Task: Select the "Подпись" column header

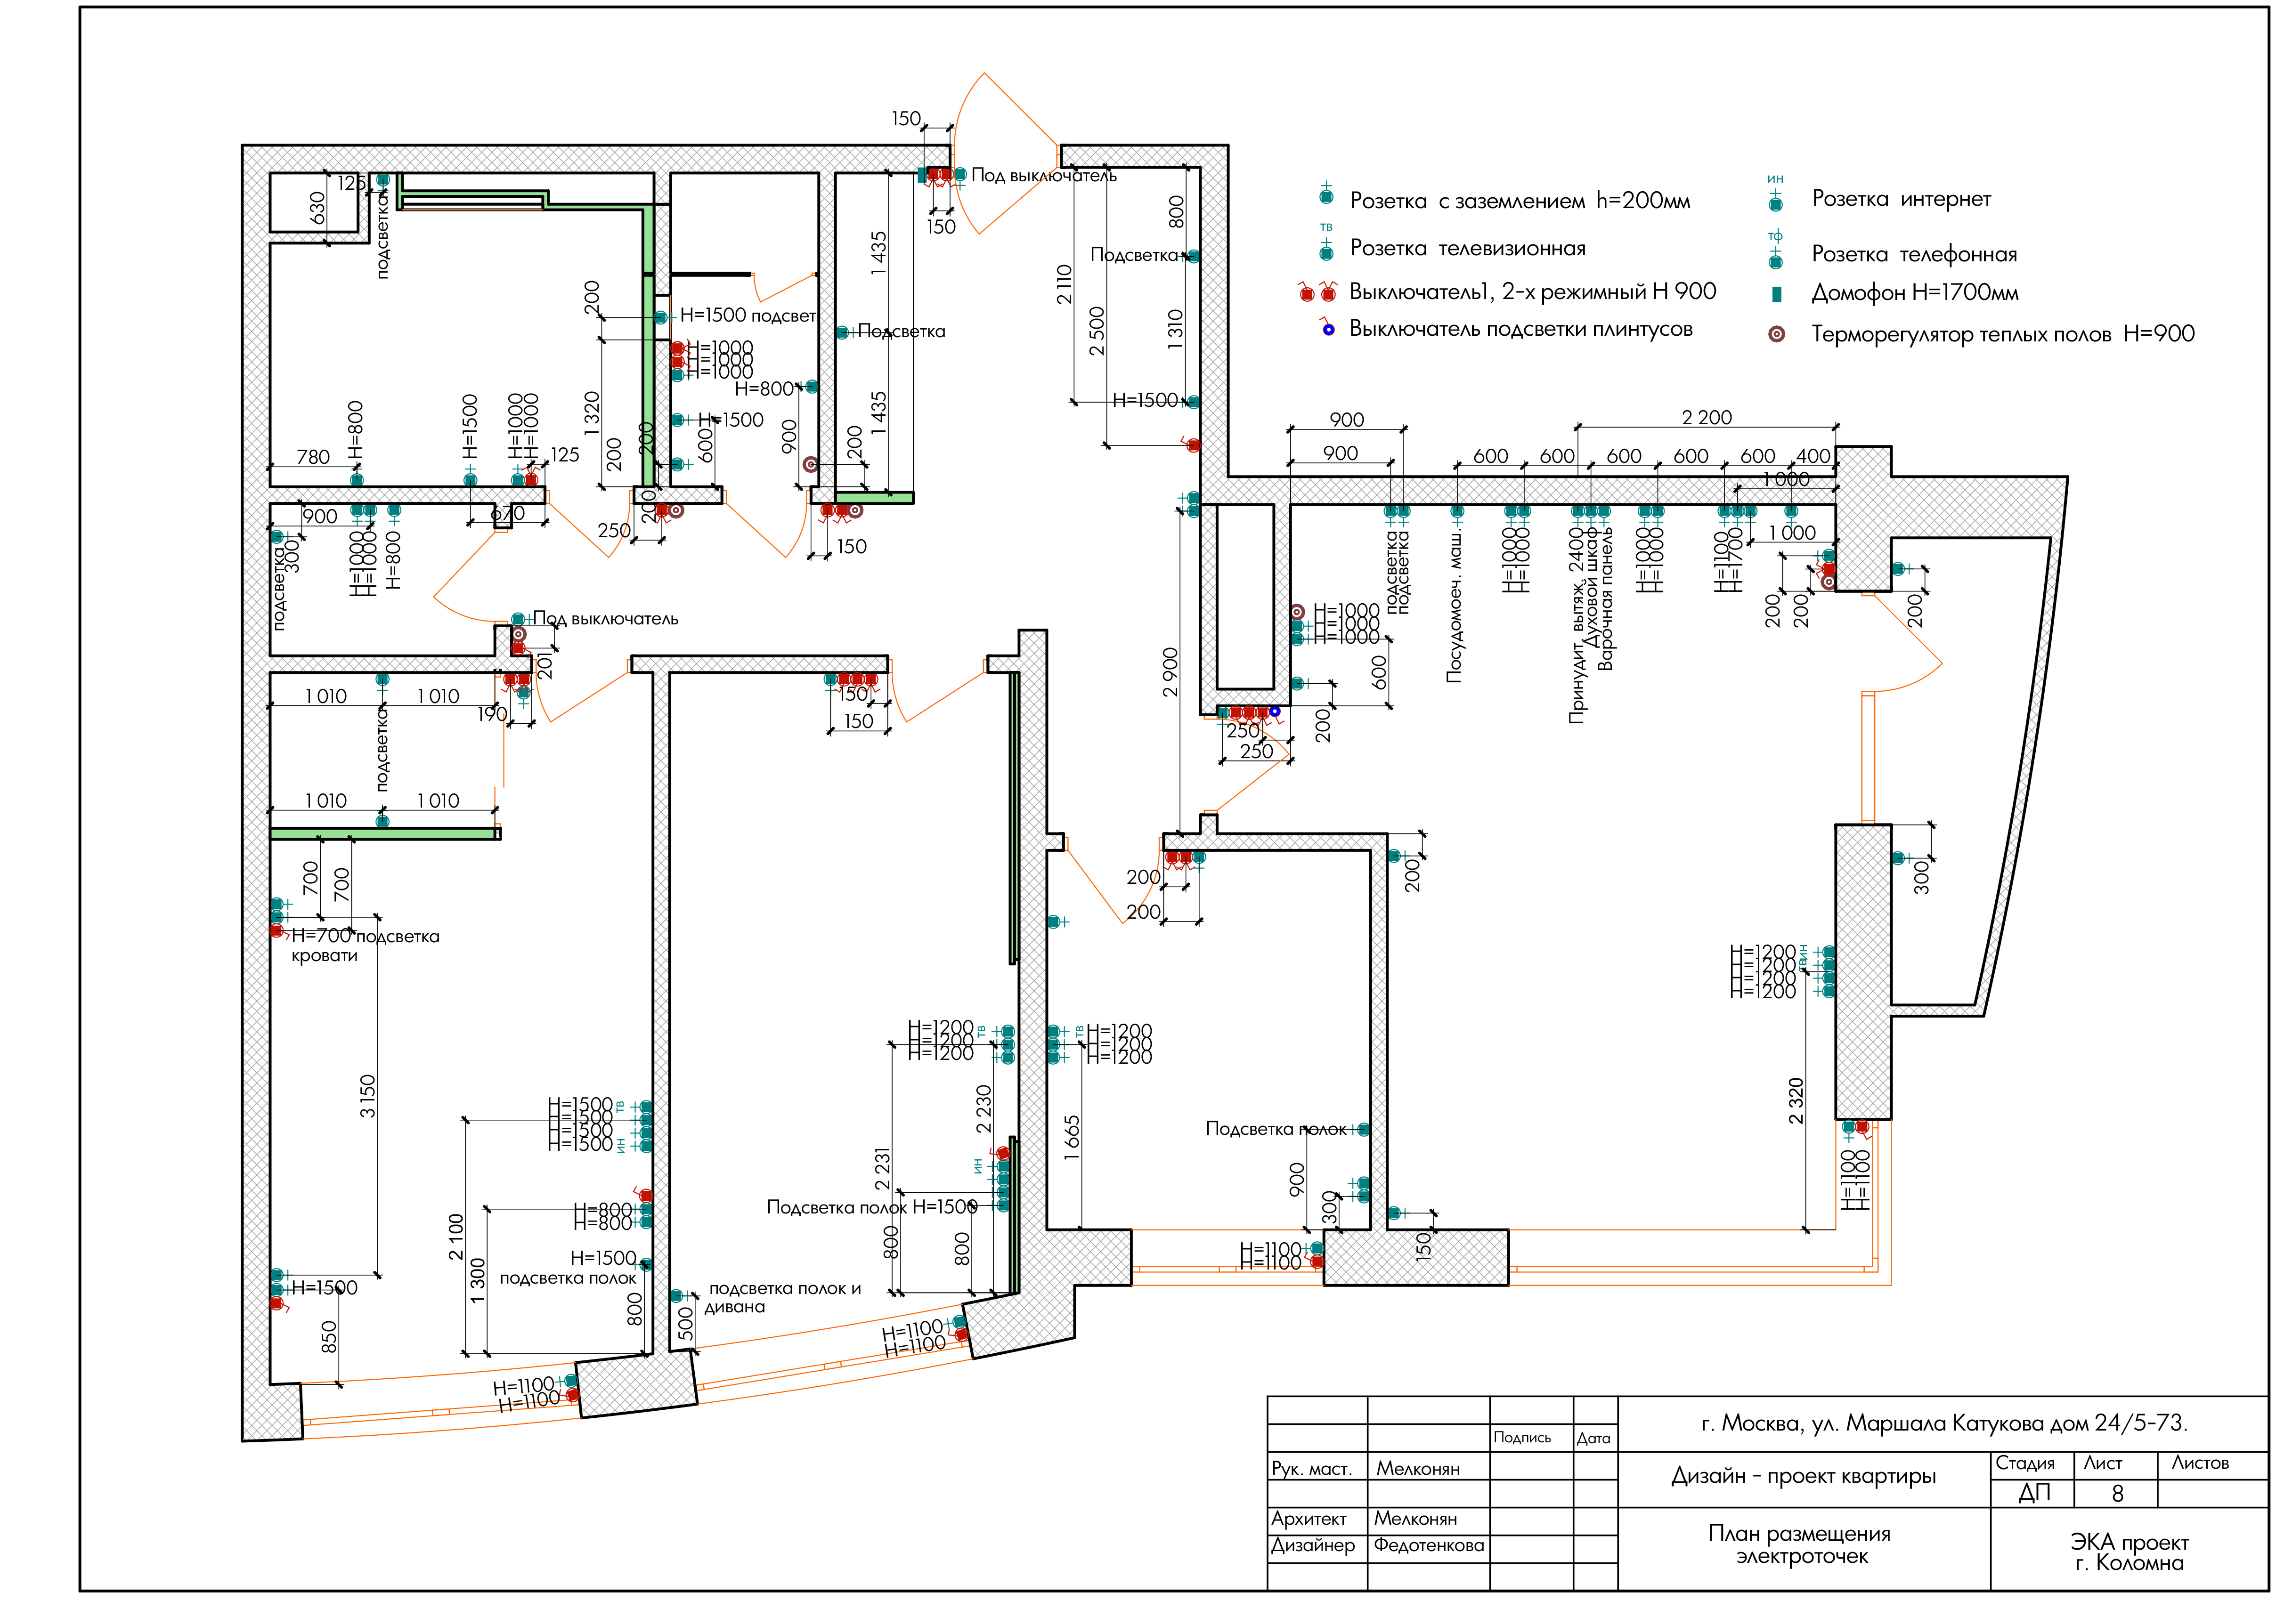Action: [1521, 1438]
